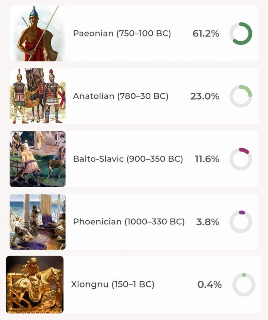
Task: Click the 23.0% percentage value
Action: click(205, 96)
